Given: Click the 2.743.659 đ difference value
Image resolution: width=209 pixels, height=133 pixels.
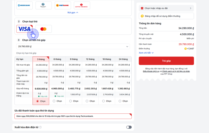Looking at the screenshot, I should 108,95.
